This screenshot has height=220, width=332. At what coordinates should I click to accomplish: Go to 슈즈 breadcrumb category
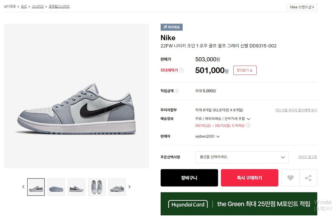pos(24,6)
